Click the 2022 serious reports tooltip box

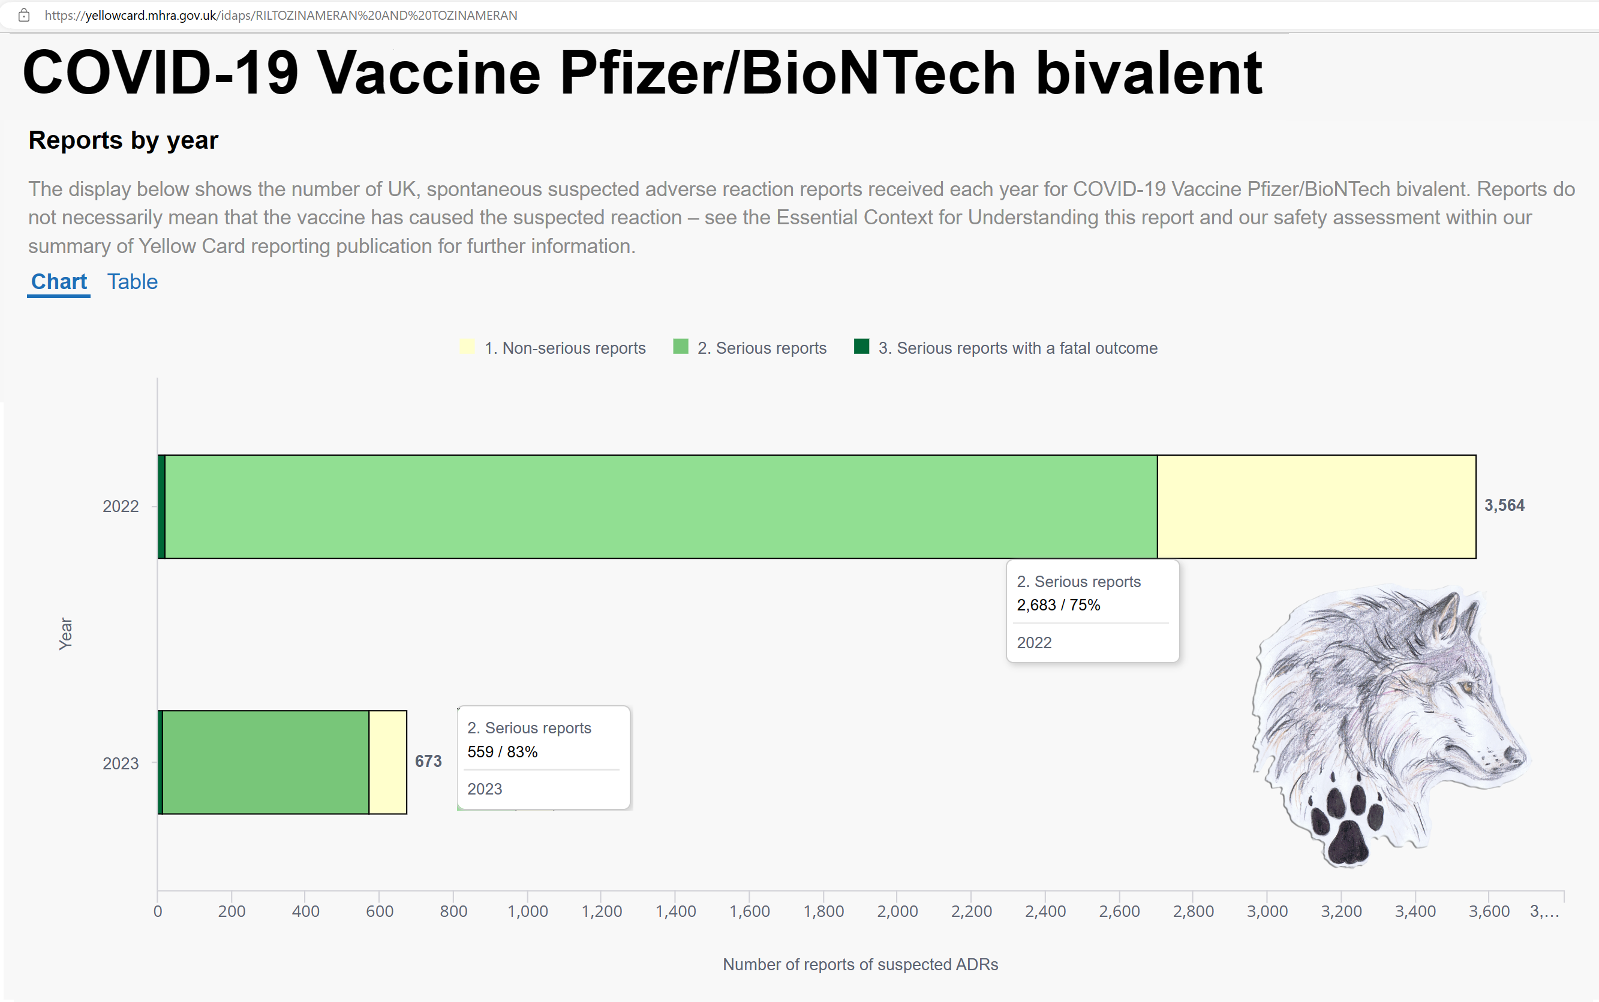click(x=1093, y=611)
